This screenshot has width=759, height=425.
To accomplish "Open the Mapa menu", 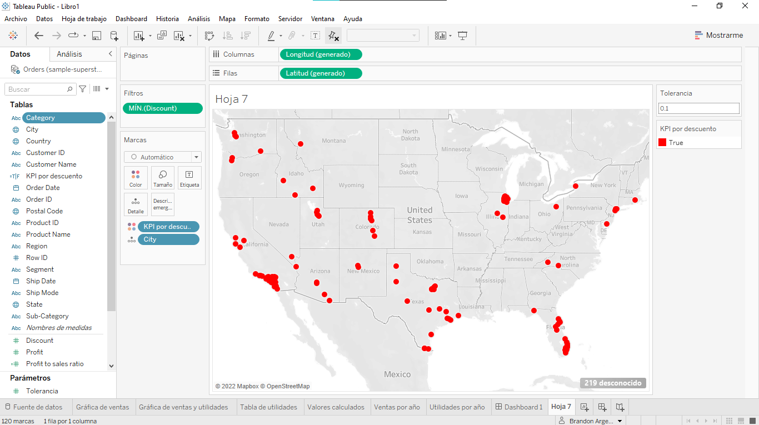I will (x=227, y=19).
